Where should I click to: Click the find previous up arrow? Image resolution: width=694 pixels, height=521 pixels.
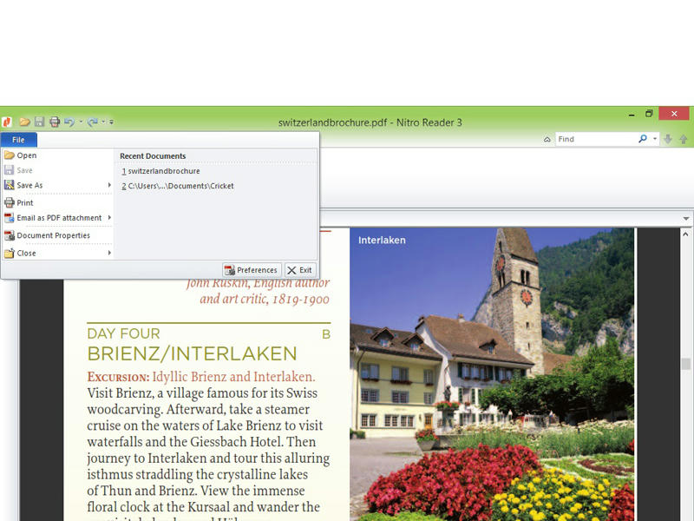[684, 139]
